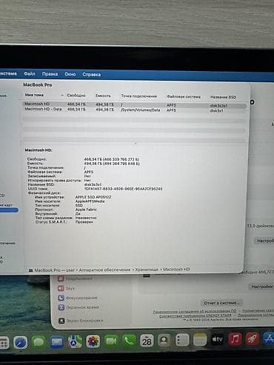Click the partition map type value Неизвестно
Screen dimensions: 274x365
[x=86, y=218]
